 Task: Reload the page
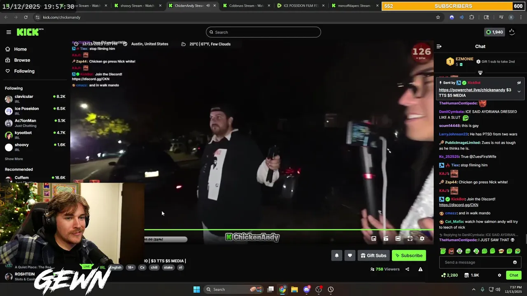[x=26, y=17]
